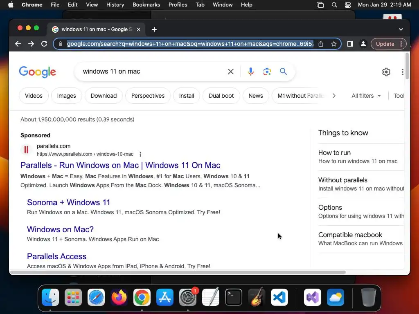Open Parallels - Run Windows on Mac result
The width and height of the screenshot is (419, 314).
(120, 165)
